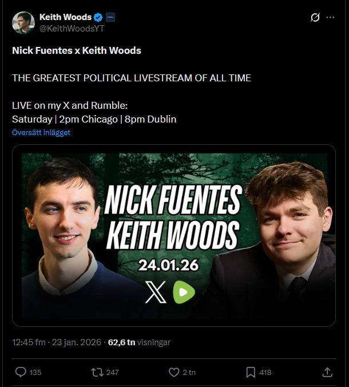Open the Keith Woods display name link
The image size is (349, 387).
click(x=65, y=17)
